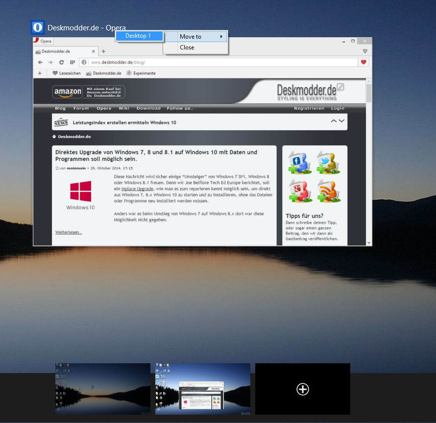Open the Experimente bookmark
Viewport: 436px width, 423px height.
141,73
